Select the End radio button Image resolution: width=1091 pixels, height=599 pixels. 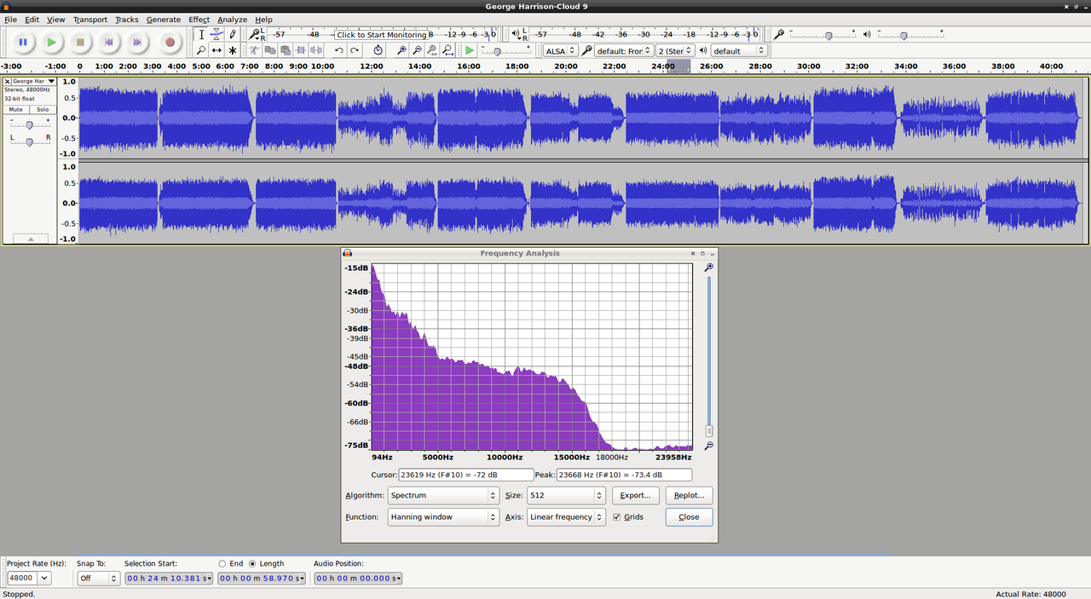pyautogui.click(x=222, y=563)
